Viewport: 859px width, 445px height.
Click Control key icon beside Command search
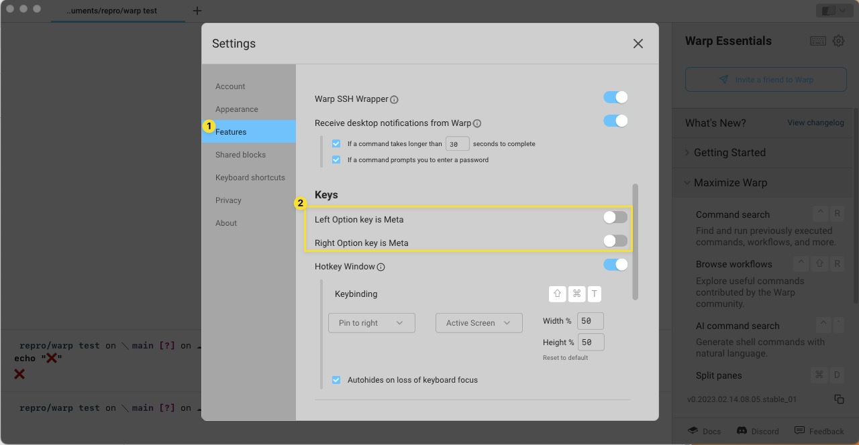click(x=820, y=214)
